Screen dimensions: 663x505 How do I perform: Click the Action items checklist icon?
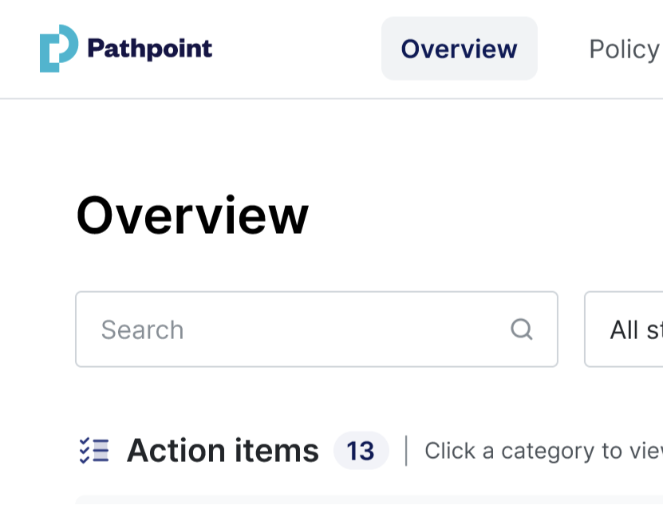[x=94, y=451]
